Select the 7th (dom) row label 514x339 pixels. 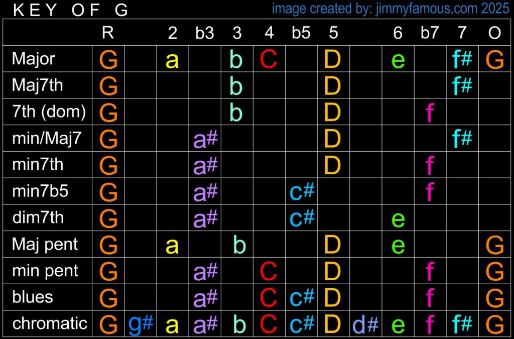49,112
